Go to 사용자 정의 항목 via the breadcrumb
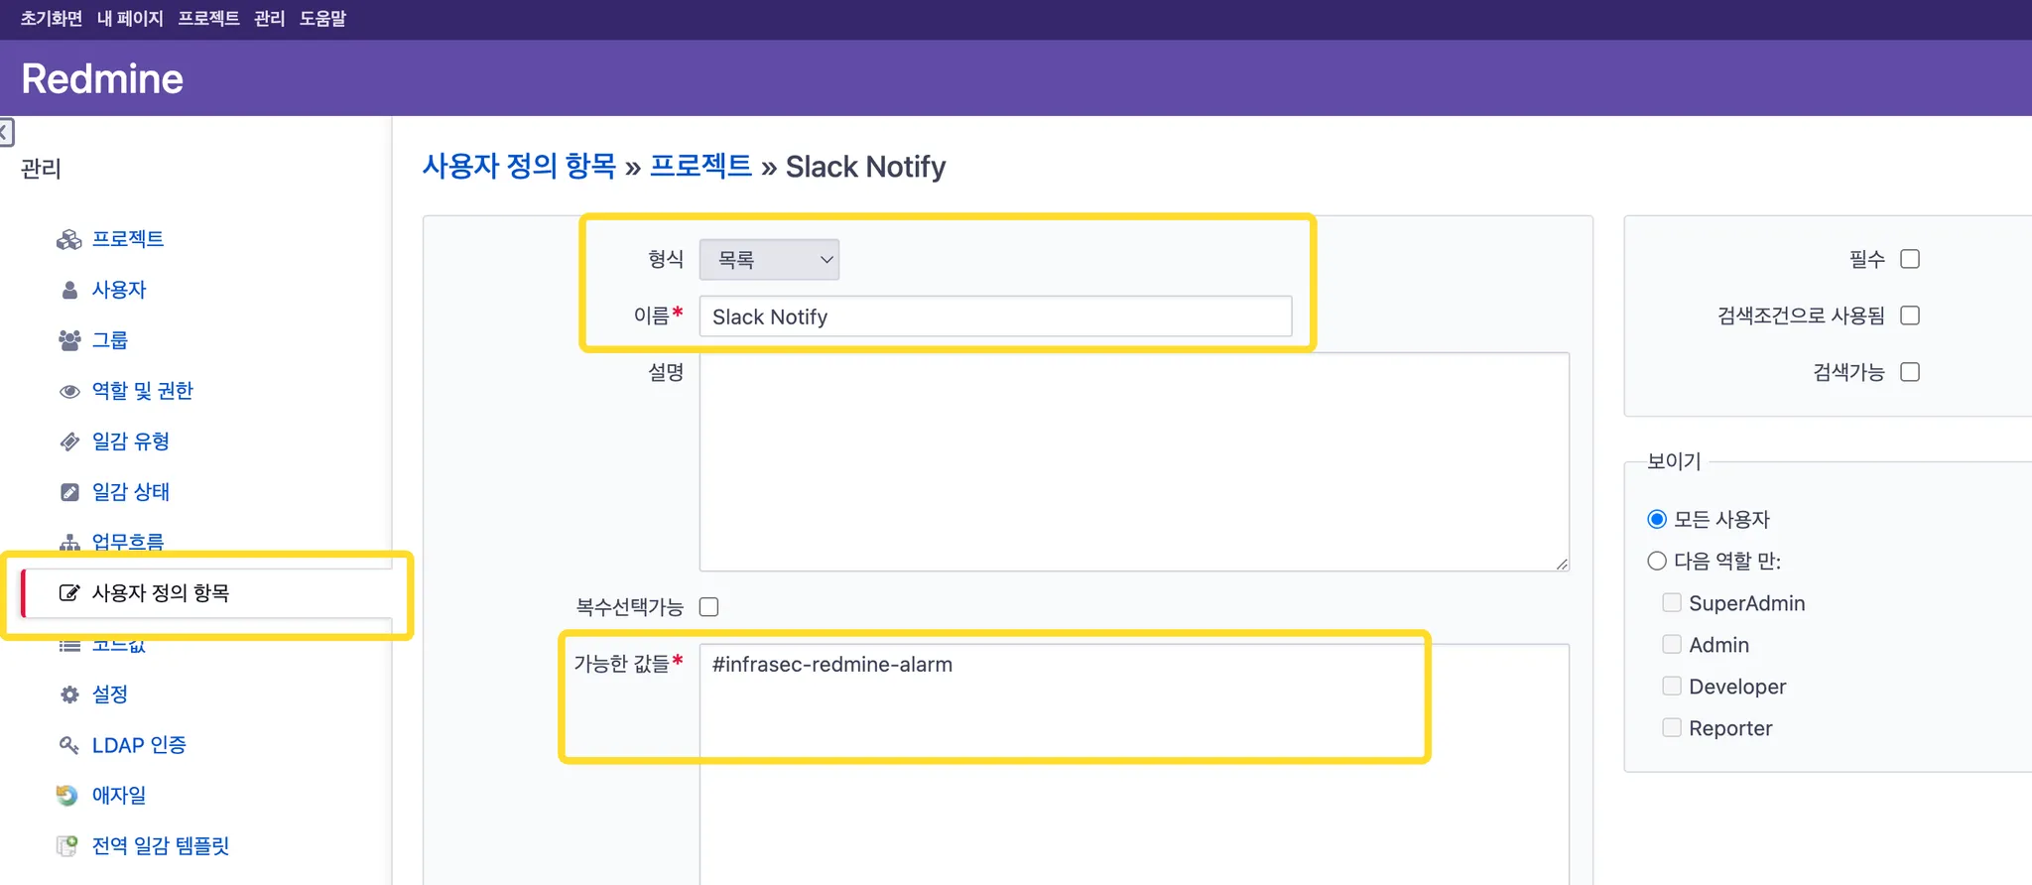 [520, 166]
